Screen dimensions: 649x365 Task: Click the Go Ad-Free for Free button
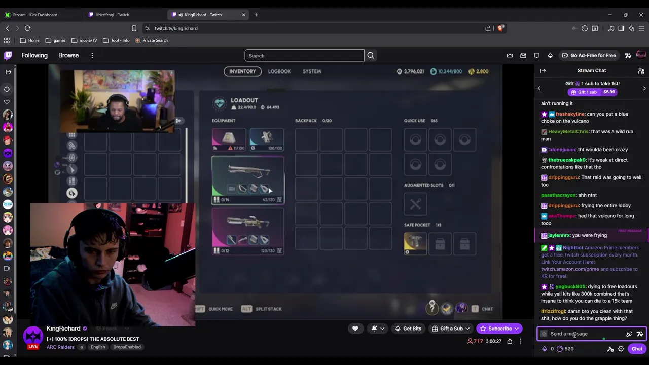589,55
